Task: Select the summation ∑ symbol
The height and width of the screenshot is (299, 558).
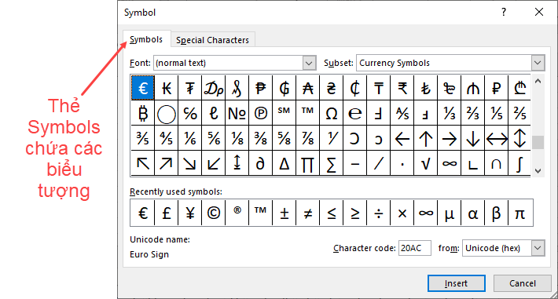Action: tap(332, 163)
